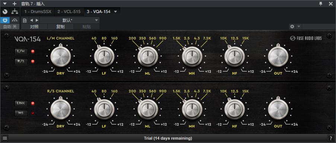Viewport: 336px width, 143px height.
Task: Toggle the LINK button
Action: coord(21,103)
